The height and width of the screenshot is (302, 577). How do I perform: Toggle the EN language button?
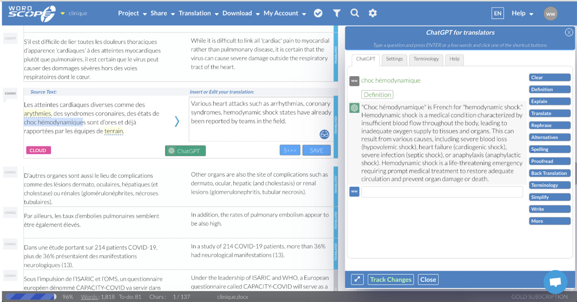(x=497, y=13)
